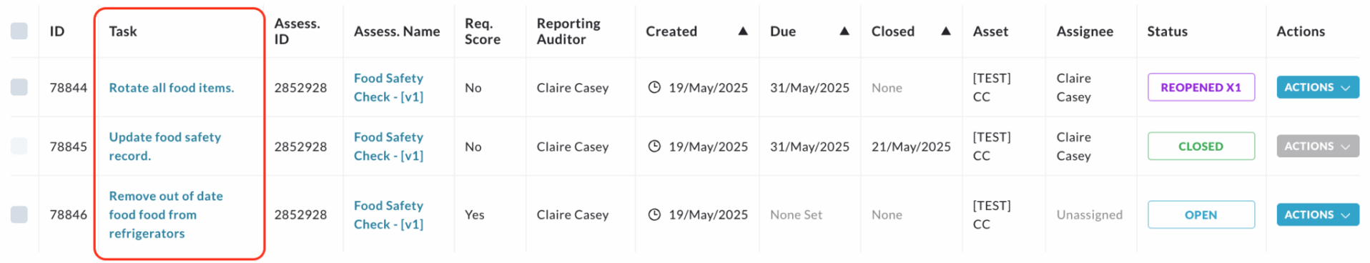The width and height of the screenshot is (1370, 263).
Task: Click clock icon for task 78845
Action: (x=654, y=146)
